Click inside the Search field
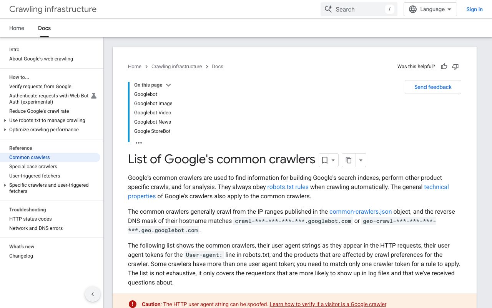 click(x=359, y=9)
